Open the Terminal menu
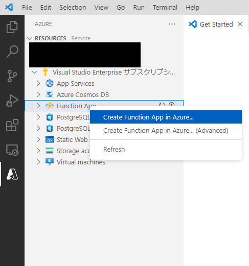249x266 pixels. (x=165, y=8)
